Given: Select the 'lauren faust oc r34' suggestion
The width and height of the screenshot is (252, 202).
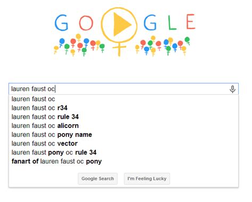Looking at the screenshot, I should (x=123, y=108).
